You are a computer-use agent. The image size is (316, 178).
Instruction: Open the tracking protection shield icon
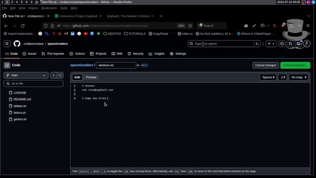tap(46, 26)
